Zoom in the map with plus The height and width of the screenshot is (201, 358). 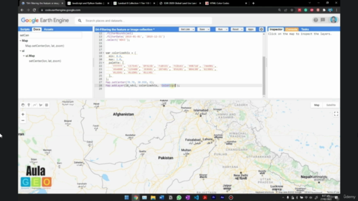click(x=23, y=114)
